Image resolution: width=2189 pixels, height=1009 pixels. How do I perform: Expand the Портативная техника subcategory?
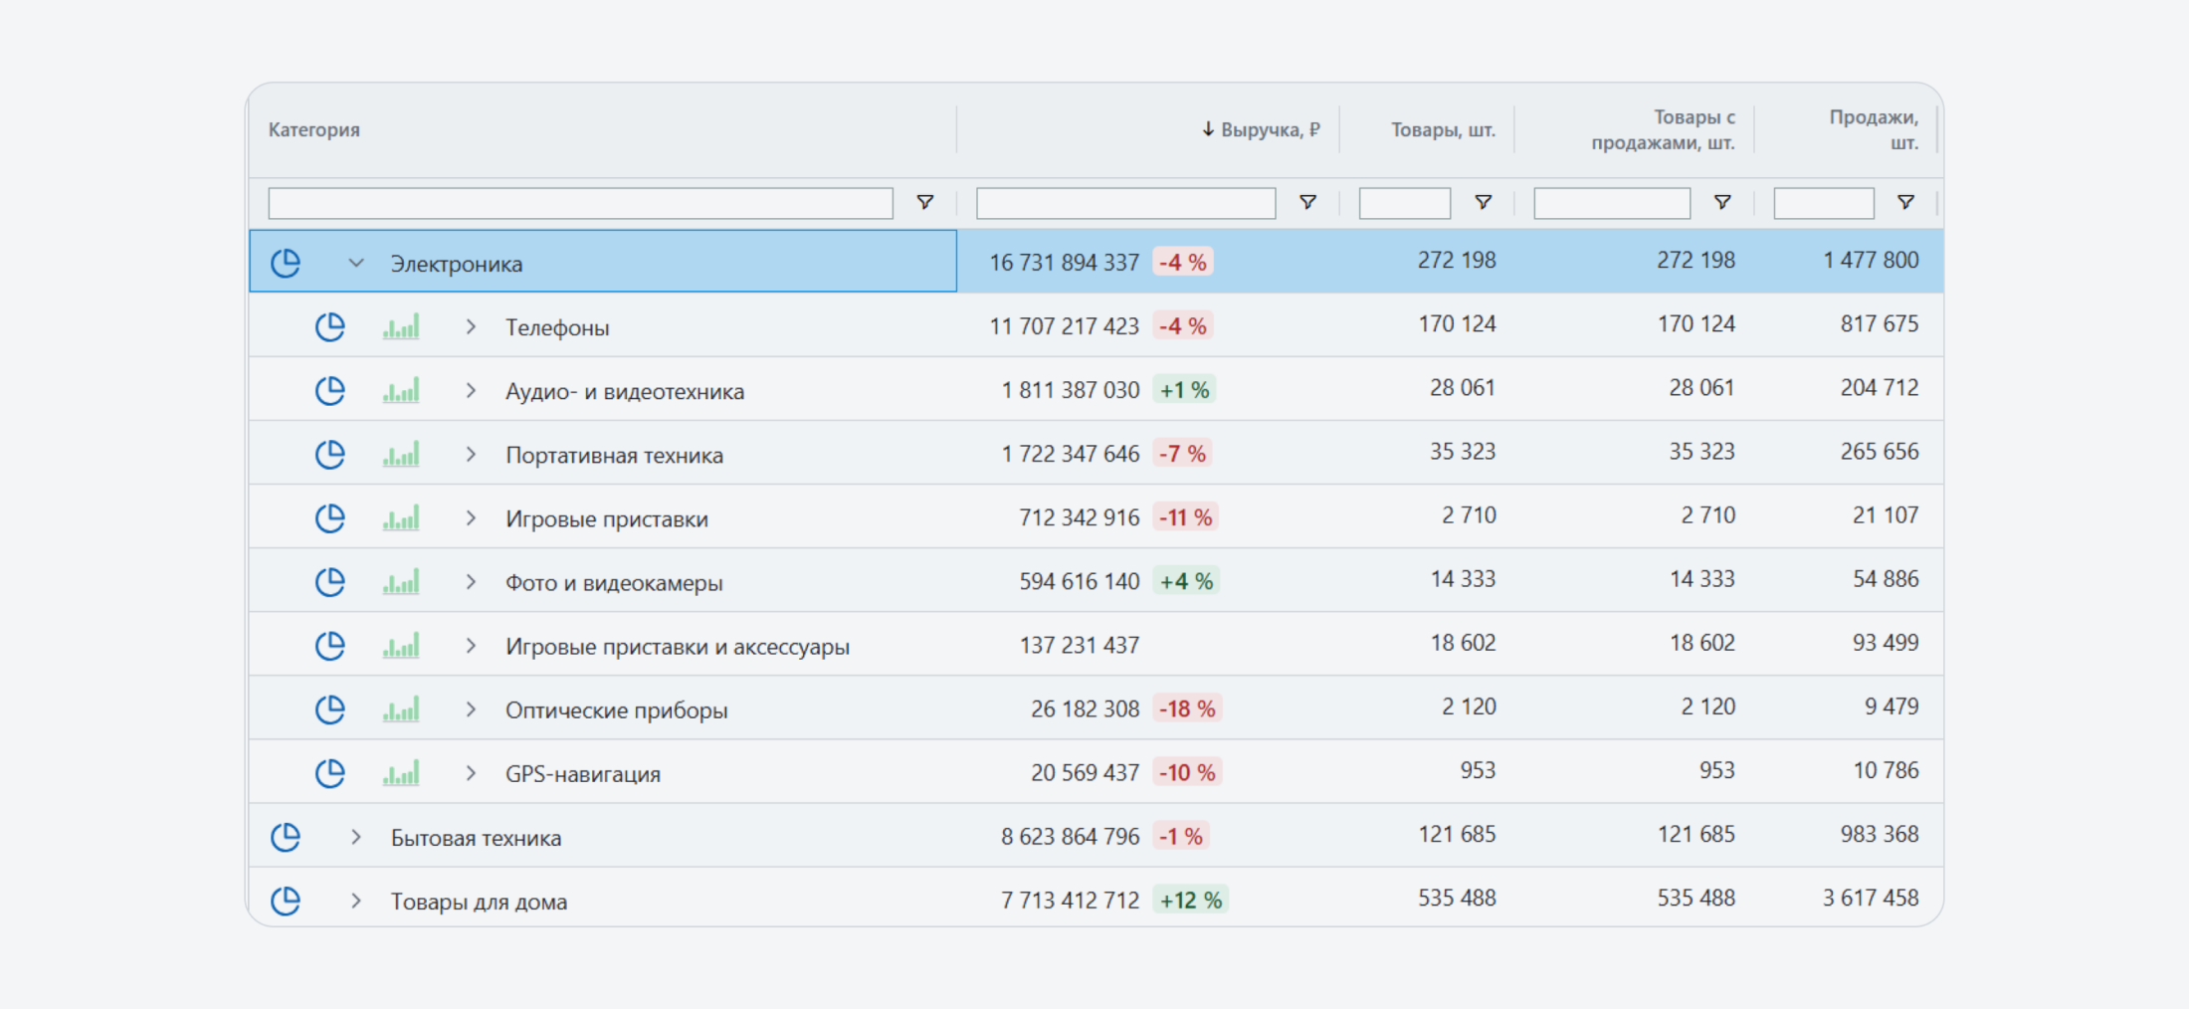[x=471, y=454]
